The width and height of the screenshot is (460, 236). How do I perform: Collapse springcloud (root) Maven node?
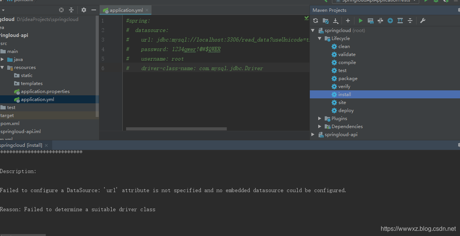313,31
